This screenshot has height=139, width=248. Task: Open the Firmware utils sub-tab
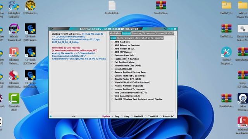click(x=132, y=38)
